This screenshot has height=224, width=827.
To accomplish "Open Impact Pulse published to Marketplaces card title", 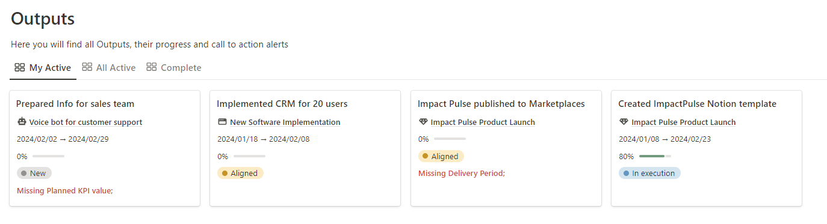I will 501,104.
